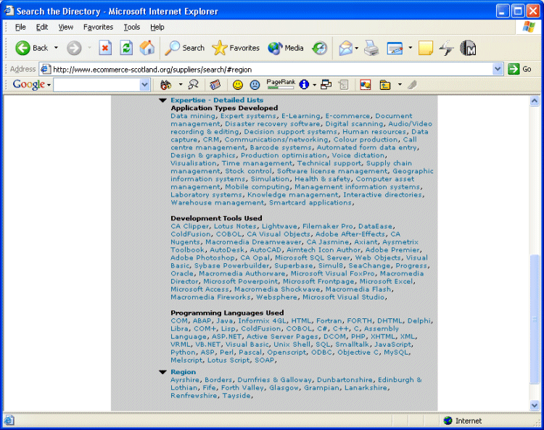Screen dimensions: 544x430
Task: Open the Favorites menu
Action: [98, 27]
